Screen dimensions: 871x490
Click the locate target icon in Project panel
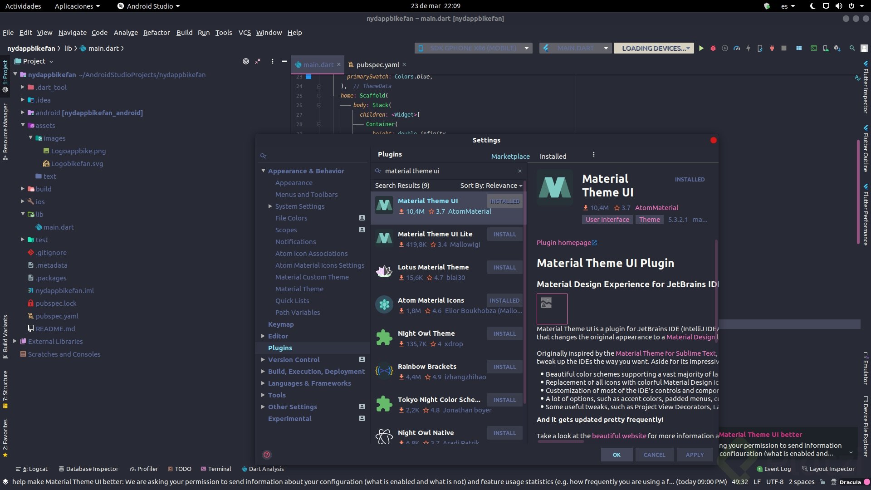pyautogui.click(x=245, y=61)
